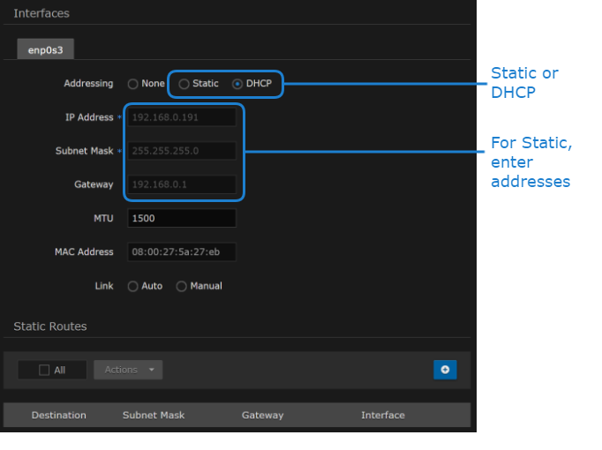Click the Interfaces section heading
The image size is (602, 450).
click(41, 13)
